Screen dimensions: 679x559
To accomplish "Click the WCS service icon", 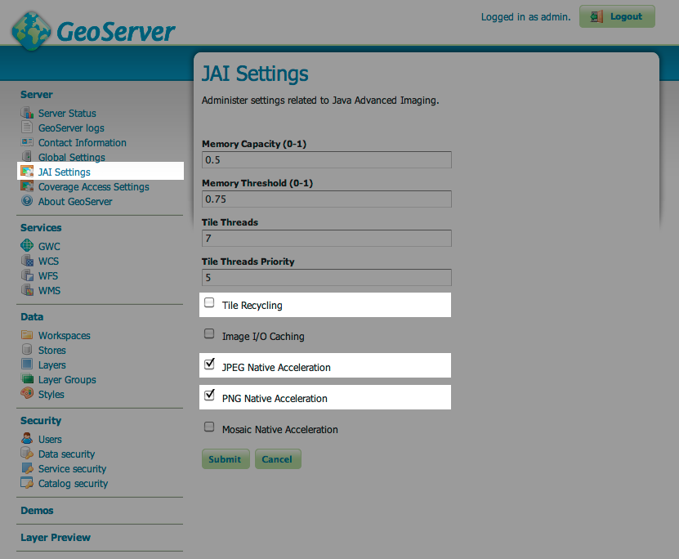I will click(x=27, y=260).
